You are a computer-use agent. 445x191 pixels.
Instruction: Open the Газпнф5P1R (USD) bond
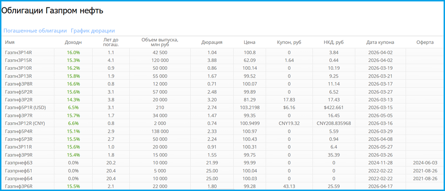pos(24,107)
